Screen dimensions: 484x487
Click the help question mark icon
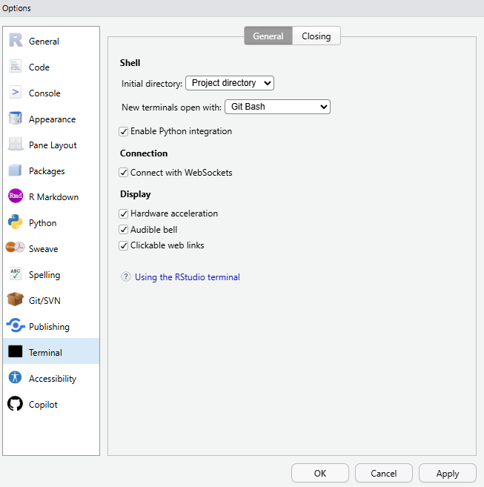pyautogui.click(x=126, y=276)
